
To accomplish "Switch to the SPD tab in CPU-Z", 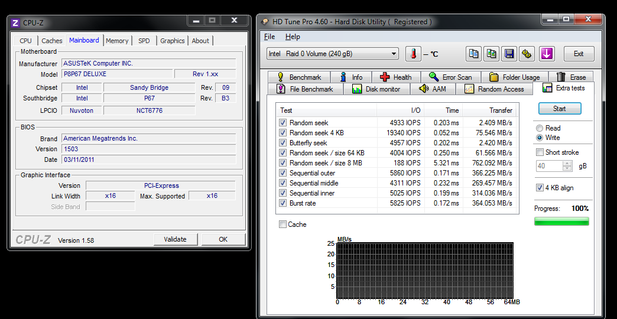I will tap(144, 41).
